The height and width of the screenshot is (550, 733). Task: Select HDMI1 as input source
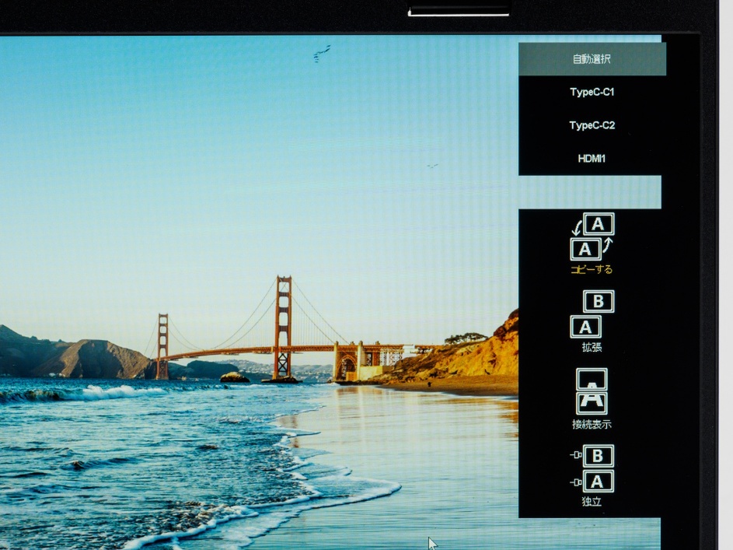pyautogui.click(x=592, y=159)
